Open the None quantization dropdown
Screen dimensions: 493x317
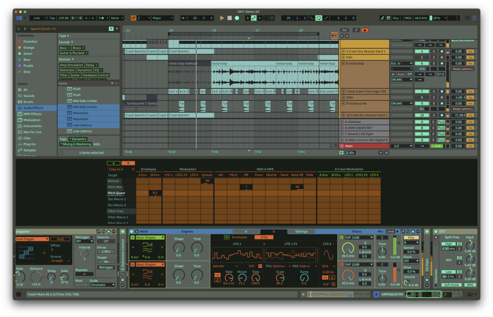pos(117,18)
